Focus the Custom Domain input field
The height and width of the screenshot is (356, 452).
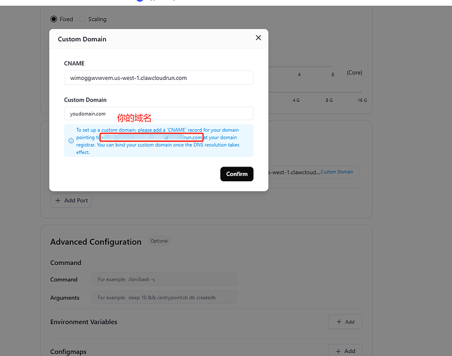coord(158,114)
